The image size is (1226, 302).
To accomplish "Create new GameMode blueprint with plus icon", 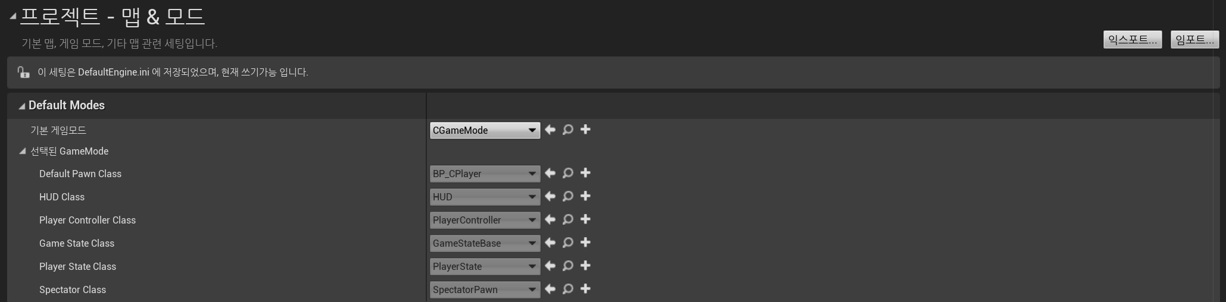I will click(x=585, y=130).
